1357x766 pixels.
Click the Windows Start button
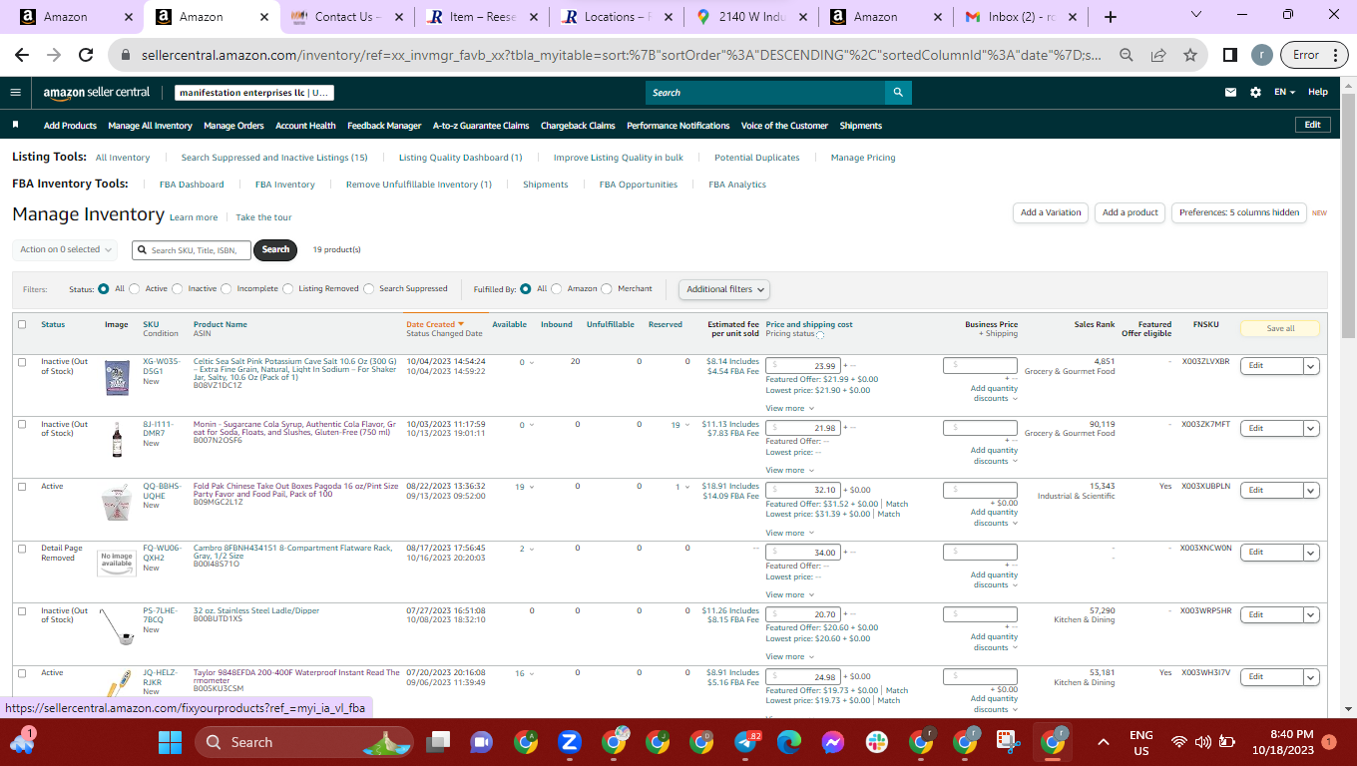tap(170, 742)
